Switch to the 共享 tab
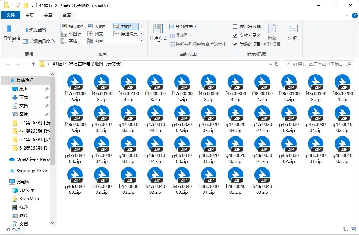The width and height of the screenshot is (359, 235). tap(48, 15)
